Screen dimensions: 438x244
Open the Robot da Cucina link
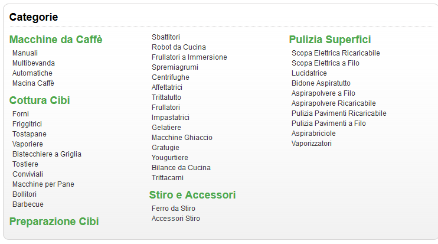179,47
